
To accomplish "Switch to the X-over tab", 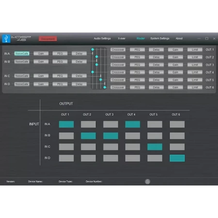I will tap(122, 38).
